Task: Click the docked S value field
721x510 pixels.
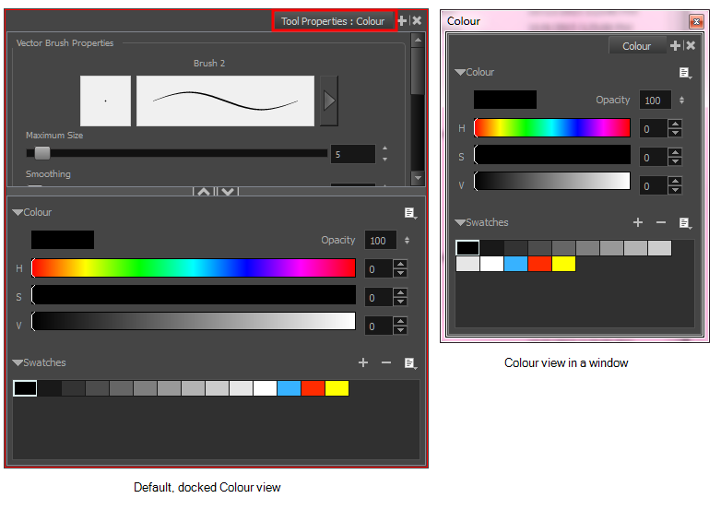Action: [x=378, y=298]
